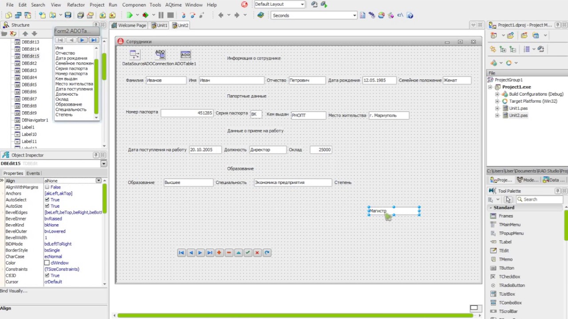This screenshot has height=319, width=568.
Task: Switch to the Unit1 editor tab
Action: click(159, 25)
